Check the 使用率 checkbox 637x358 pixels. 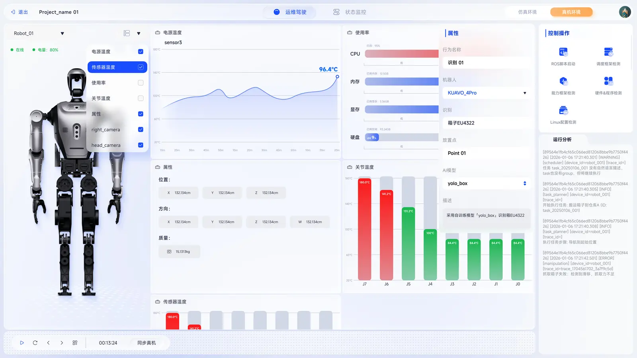pyautogui.click(x=141, y=83)
